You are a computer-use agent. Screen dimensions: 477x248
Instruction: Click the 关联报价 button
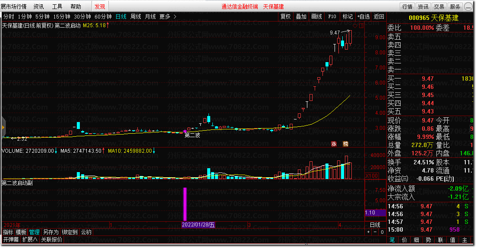click(x=51, y=239)
